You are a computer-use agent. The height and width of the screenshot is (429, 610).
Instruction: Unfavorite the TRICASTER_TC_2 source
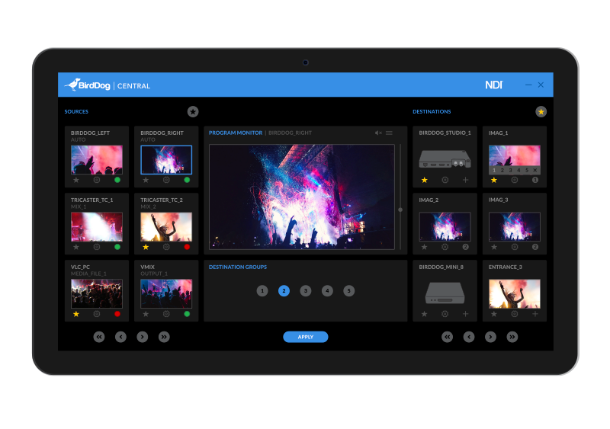point(146,247)
